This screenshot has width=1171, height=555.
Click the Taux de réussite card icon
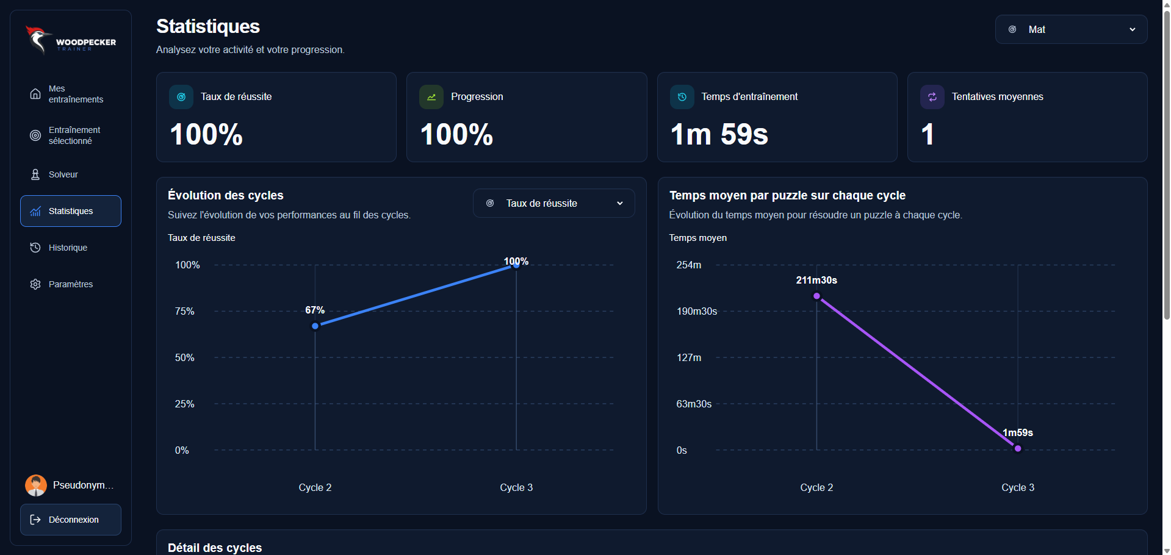tap(181, 97)
